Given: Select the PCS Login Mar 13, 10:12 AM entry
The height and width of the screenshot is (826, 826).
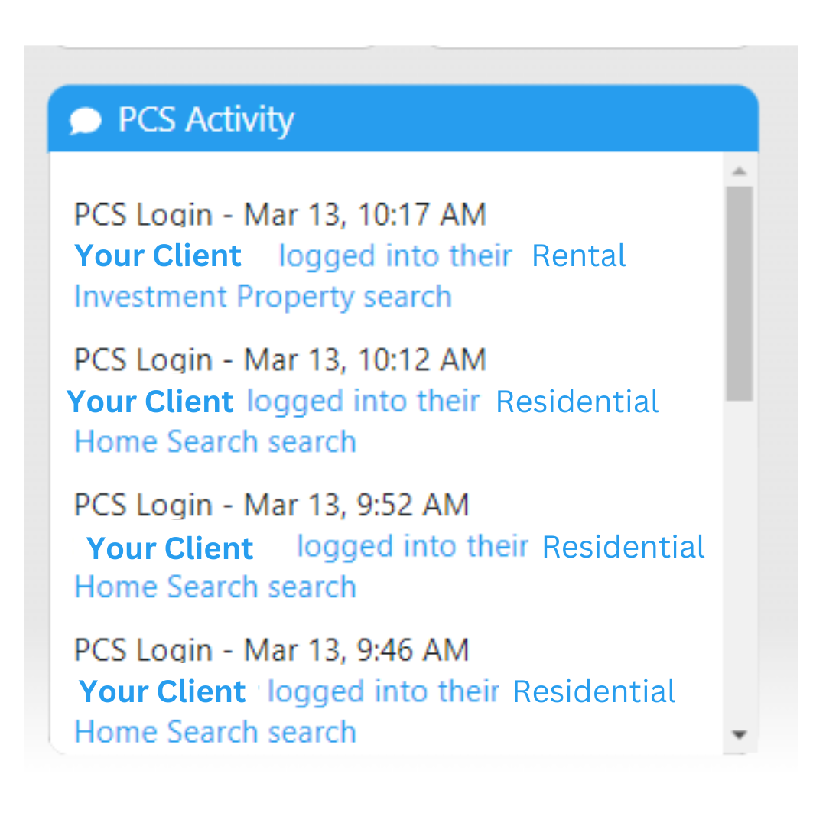Looking at the screenshot, I should pyautogui.click(x=280, y=359).
